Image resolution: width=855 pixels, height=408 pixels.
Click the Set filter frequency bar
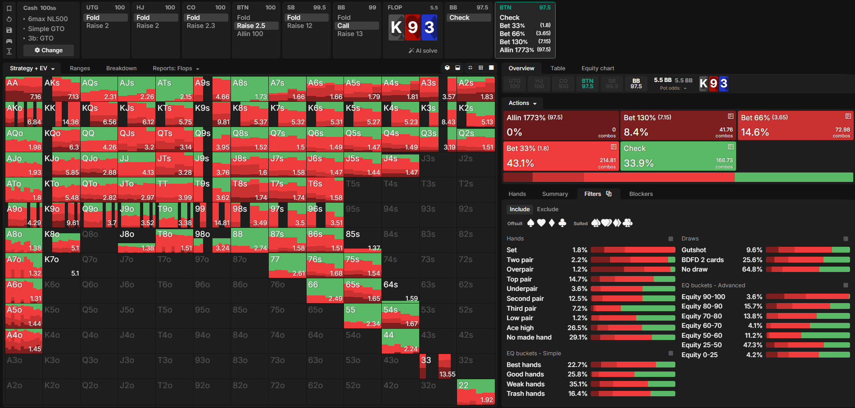click(633, 250)
